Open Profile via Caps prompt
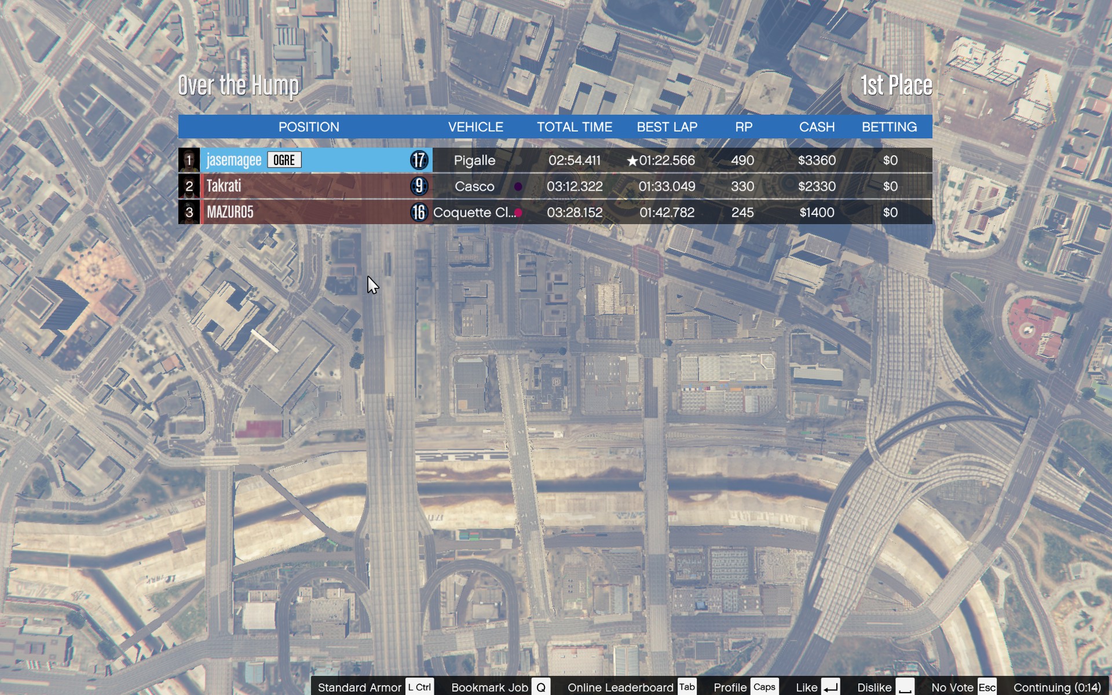This screenshot has height=695, width=1112. [764, 687]
